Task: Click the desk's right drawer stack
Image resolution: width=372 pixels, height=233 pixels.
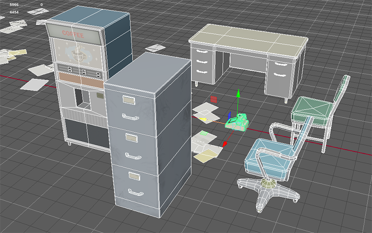Action: click(x=279, y=77)
